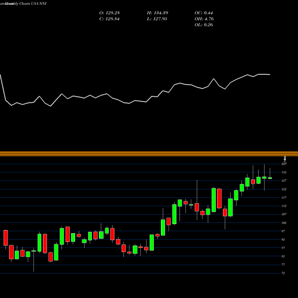Image resolution: width=298 pixels, height=298 pixels.
Task: Click the 82 price axis label
Action: click(x=283, y=256)
